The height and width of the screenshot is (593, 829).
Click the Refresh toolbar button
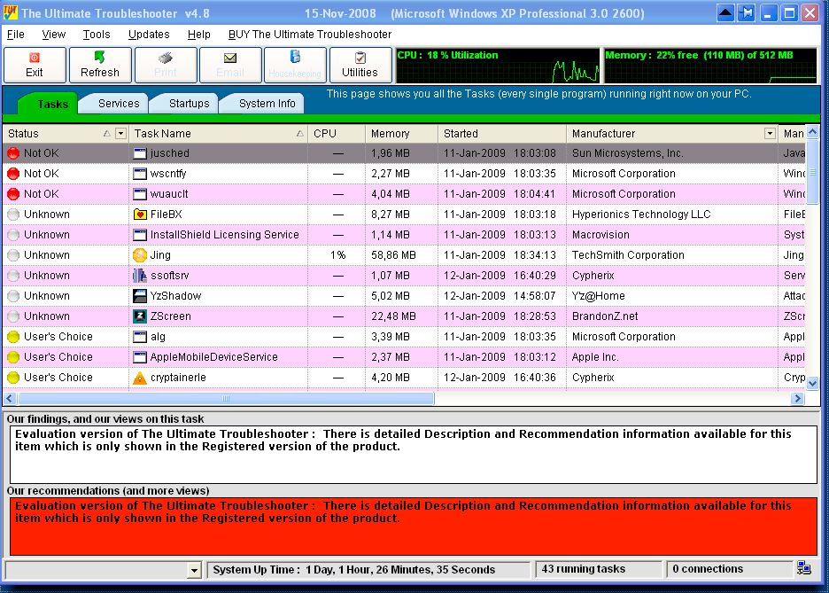99,65
